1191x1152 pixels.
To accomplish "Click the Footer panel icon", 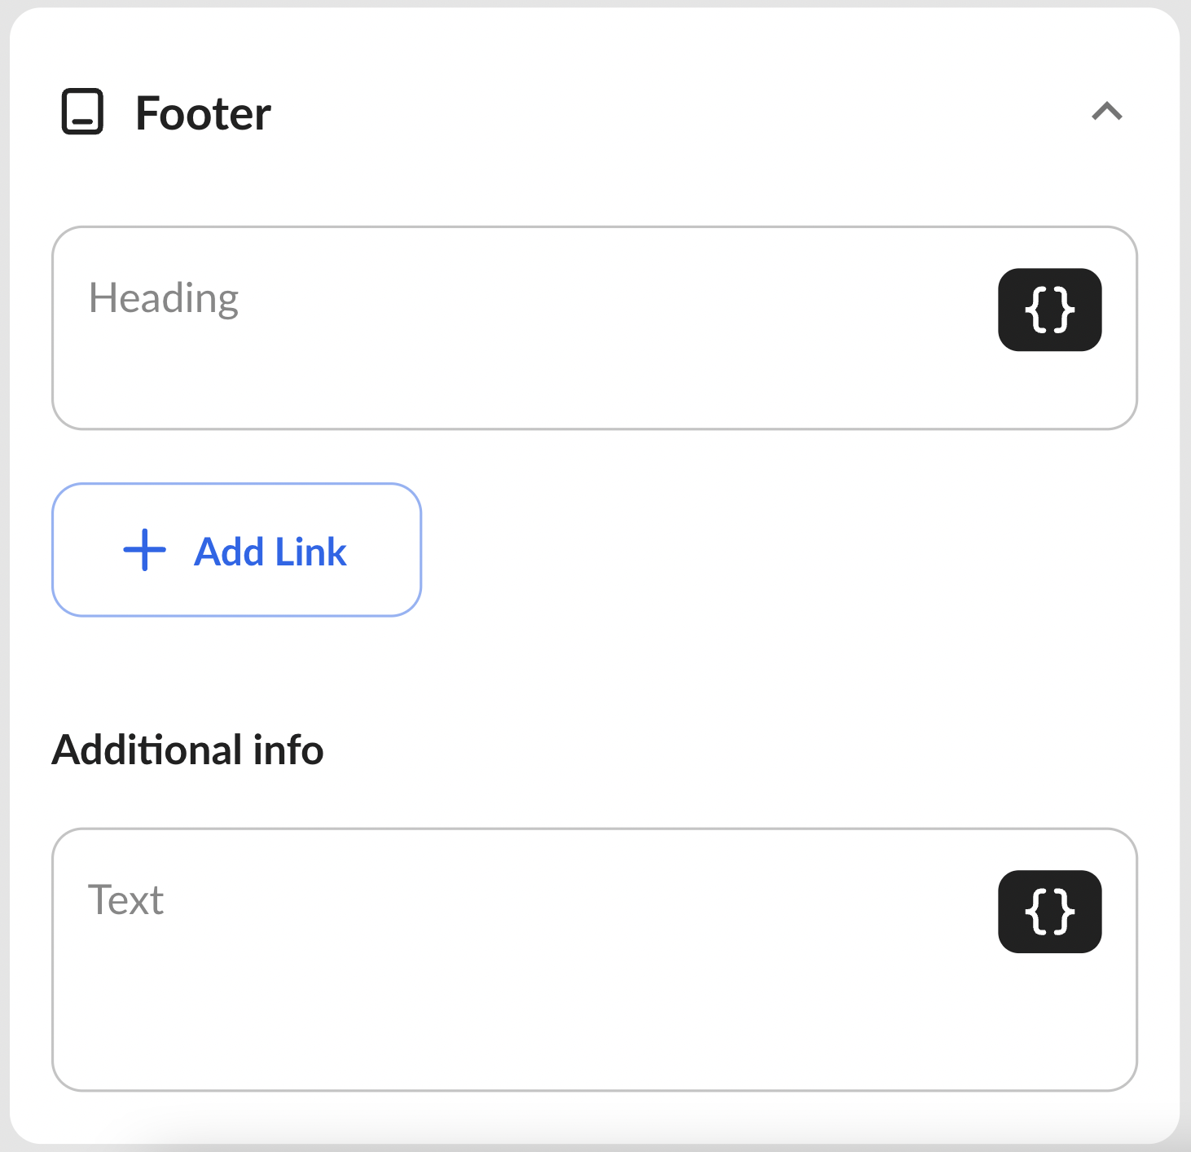I will coord(82,112).
